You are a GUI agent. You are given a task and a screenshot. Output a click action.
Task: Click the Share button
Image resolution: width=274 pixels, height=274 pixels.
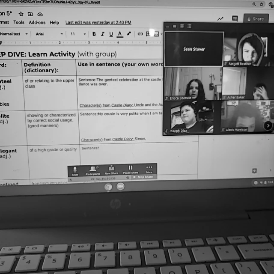(x=256, y=19)
